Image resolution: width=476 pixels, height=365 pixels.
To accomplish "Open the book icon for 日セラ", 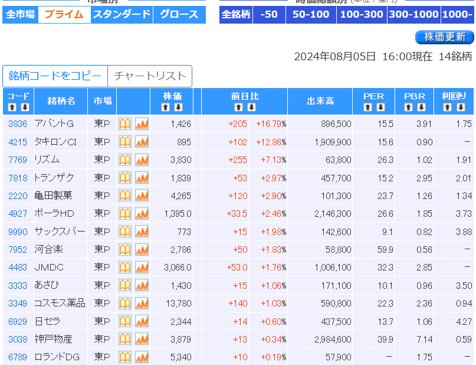I will point(125,321).
